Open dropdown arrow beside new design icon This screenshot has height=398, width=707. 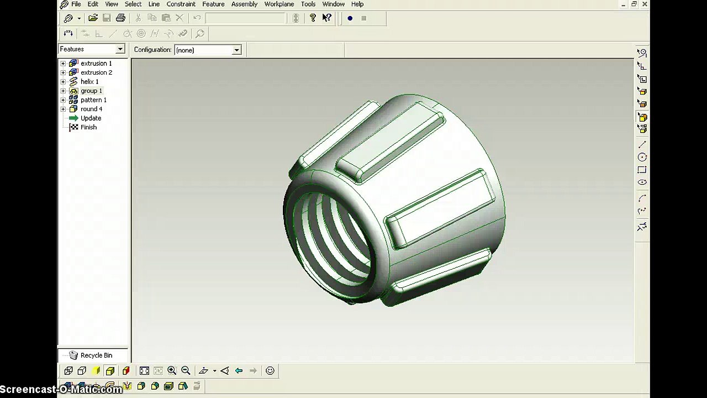(79, 18)
